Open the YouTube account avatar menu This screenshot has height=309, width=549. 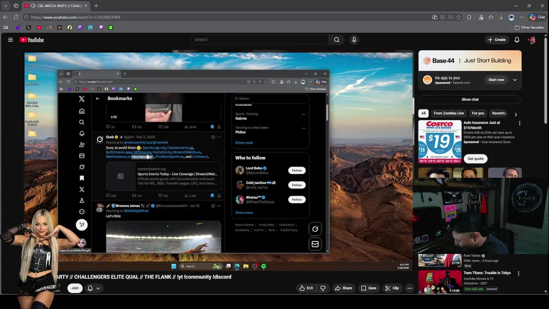(x=532, y=39)
